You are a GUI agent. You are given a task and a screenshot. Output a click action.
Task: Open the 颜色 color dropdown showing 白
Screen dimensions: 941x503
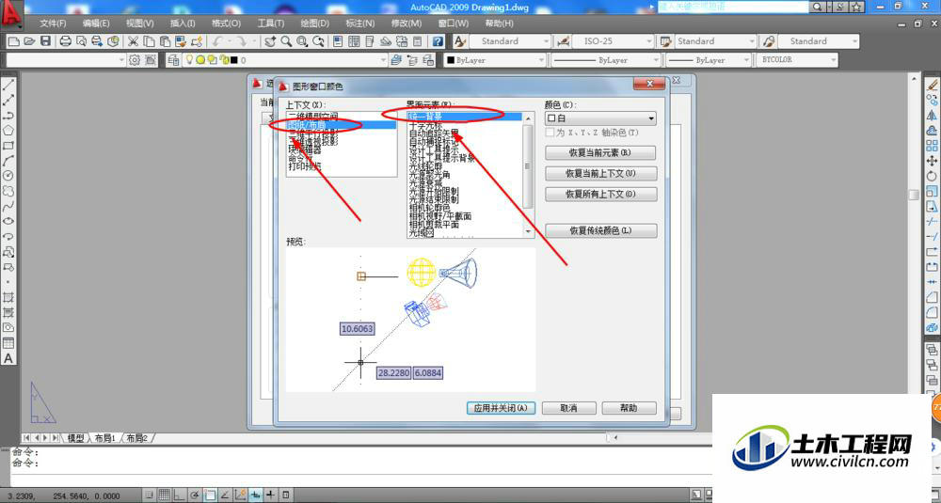coord(600,118)
